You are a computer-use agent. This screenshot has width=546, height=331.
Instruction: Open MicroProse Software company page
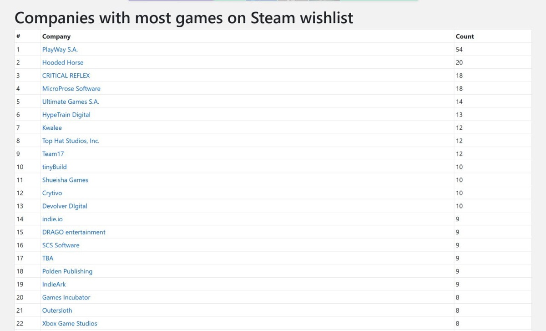71,89
